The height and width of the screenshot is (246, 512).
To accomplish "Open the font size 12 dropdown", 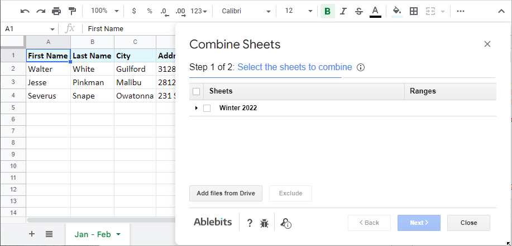I will [x=298, y=11].
